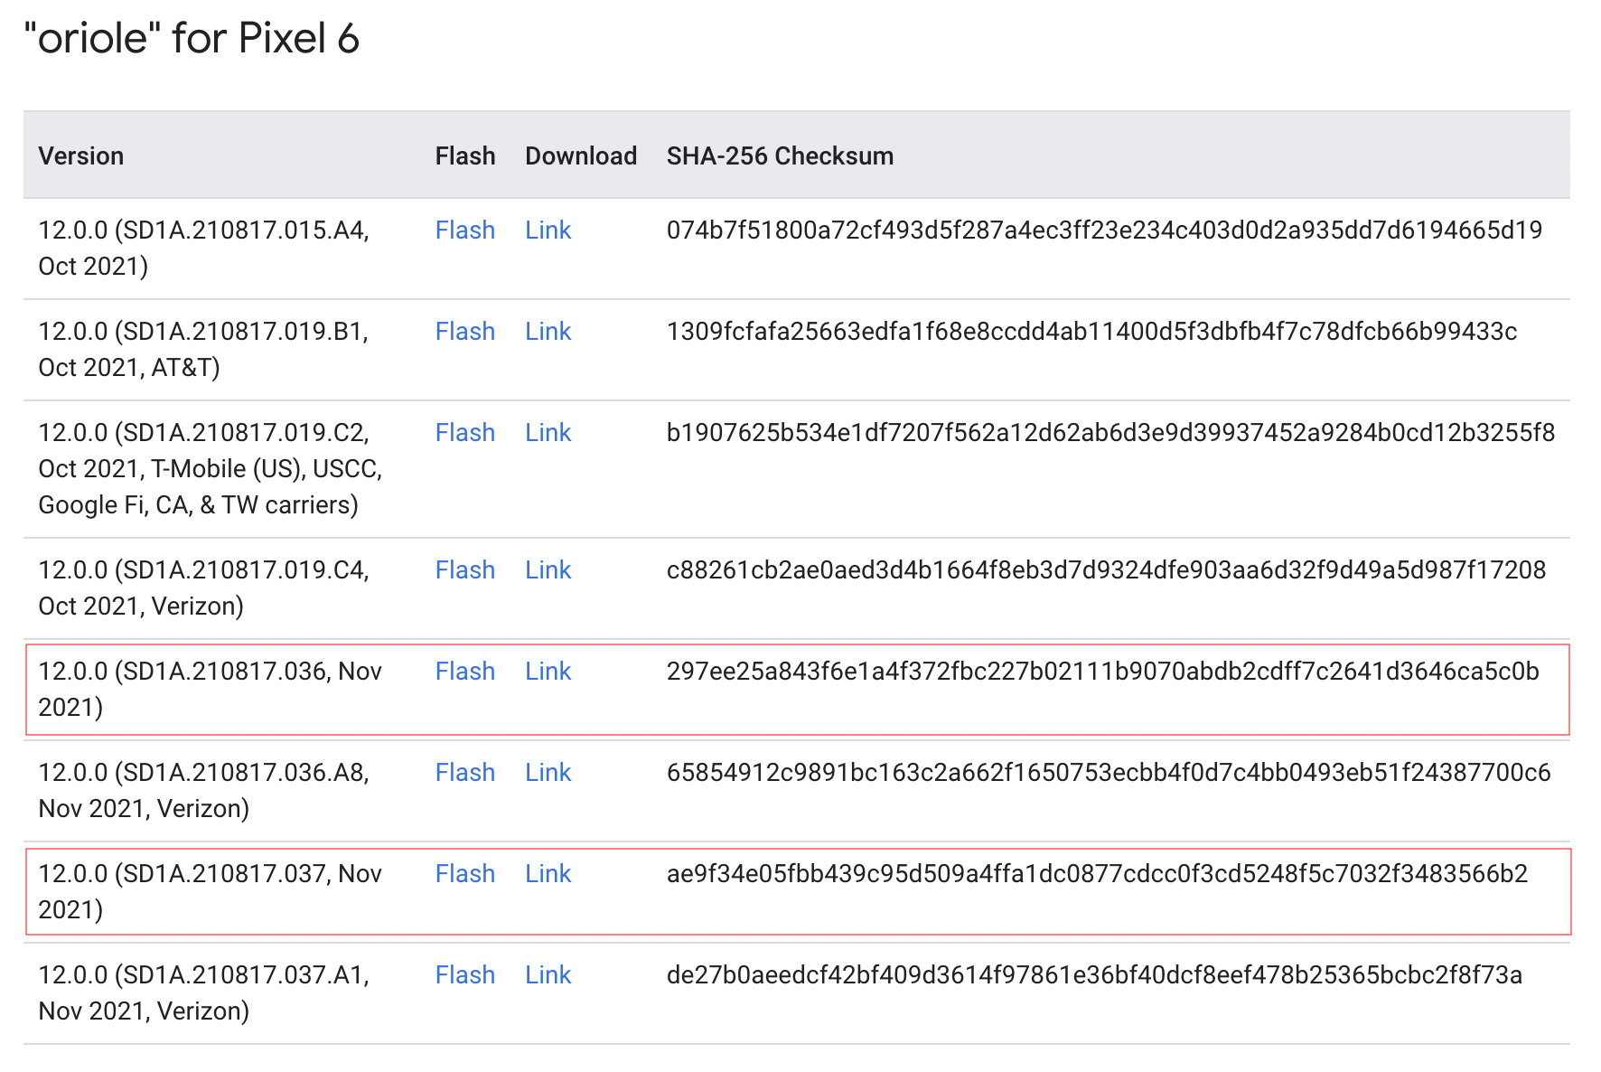Click the checksum starting with 297ee25a
1601x1072 pixels.
pos(1102,672)
